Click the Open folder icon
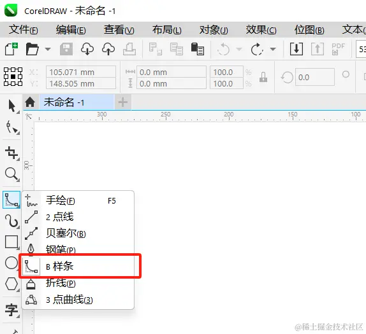This screenshot has width=366, height=334. [x=33, y=49]
